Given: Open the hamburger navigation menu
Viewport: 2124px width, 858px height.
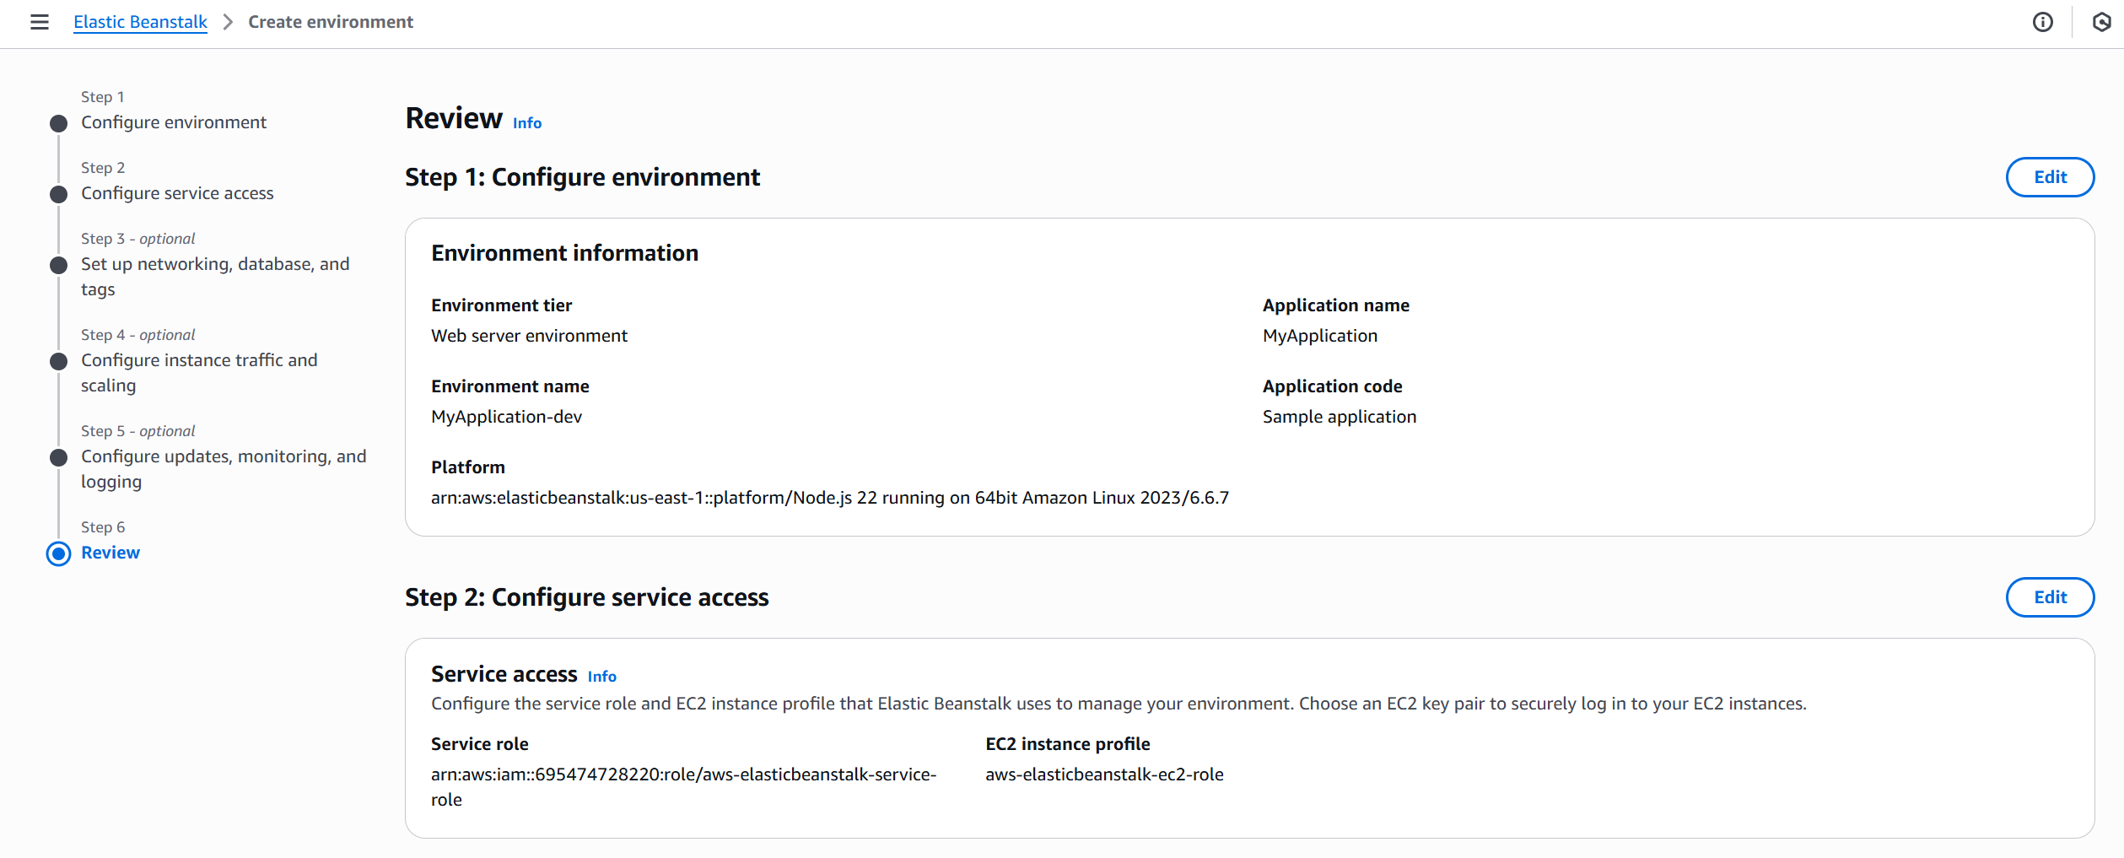Looking at the screenshot, I should pos(39,22).
